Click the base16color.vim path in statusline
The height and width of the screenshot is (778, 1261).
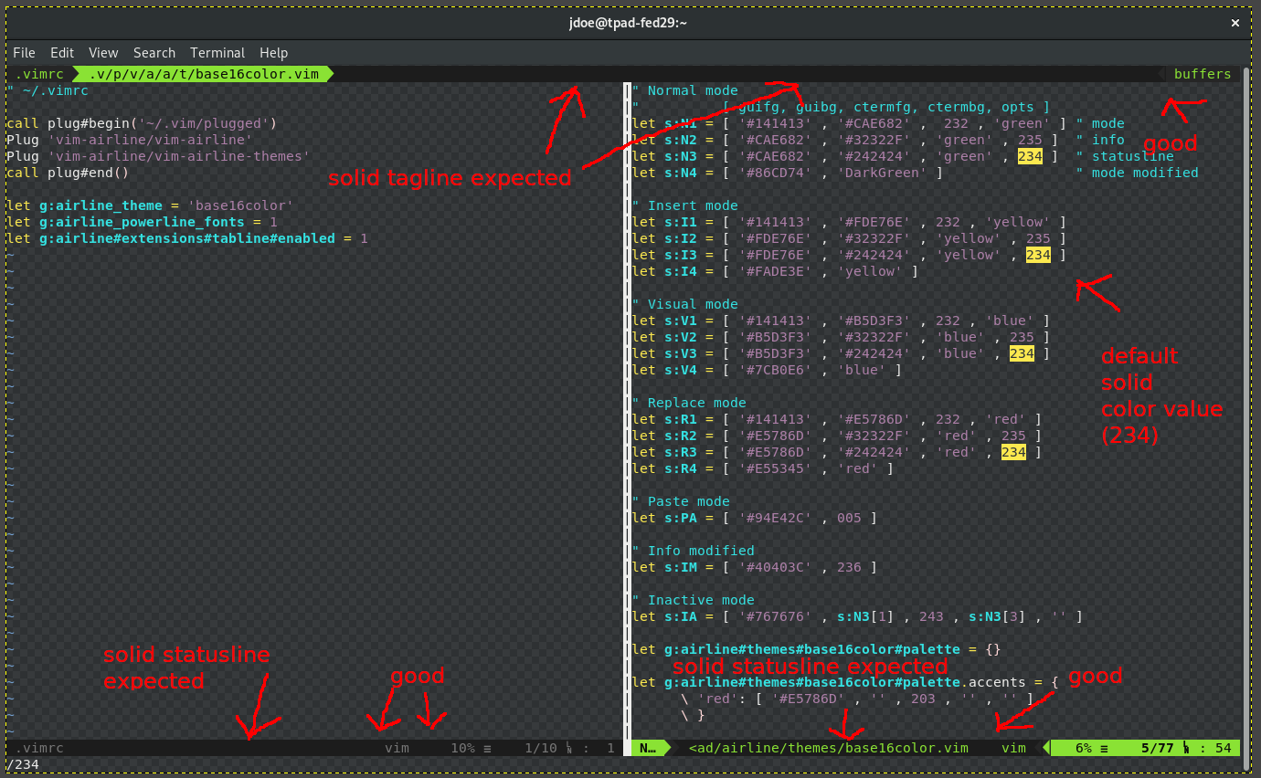click(x=828, y=748)
